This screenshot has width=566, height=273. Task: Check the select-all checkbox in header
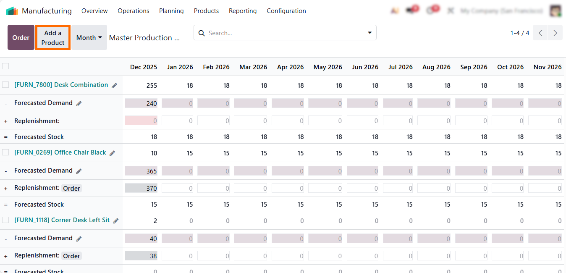point(5,66)
